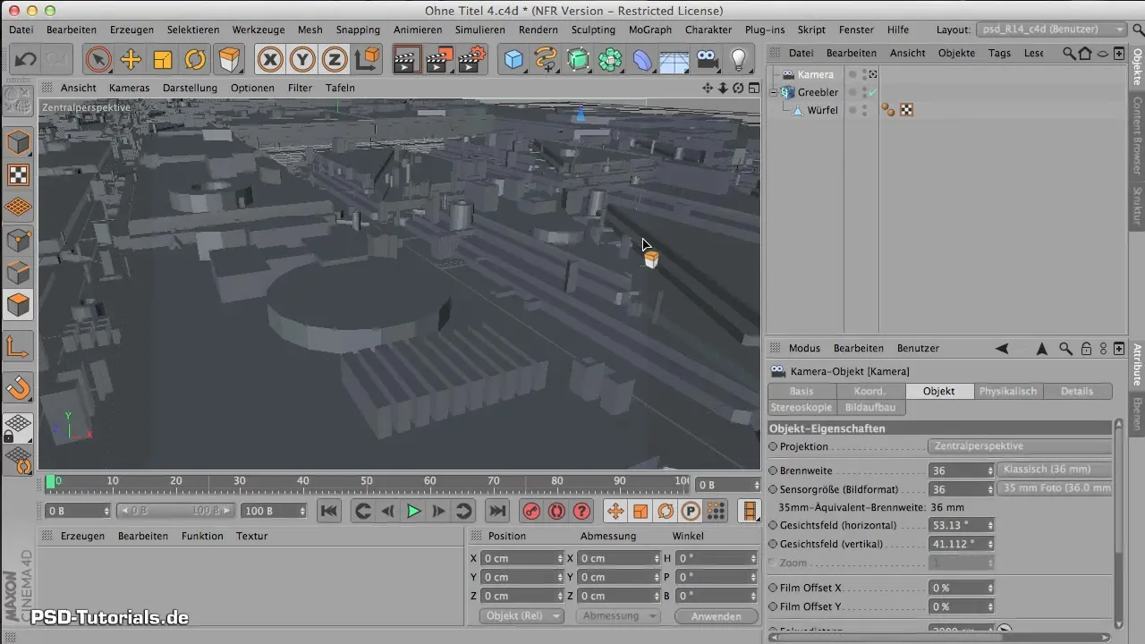Collapse the Greebler tree node

pos(775,92)
